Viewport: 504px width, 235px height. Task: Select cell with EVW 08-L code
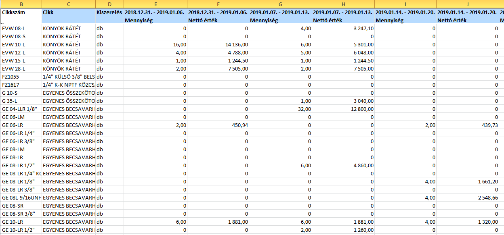point(21,29)
